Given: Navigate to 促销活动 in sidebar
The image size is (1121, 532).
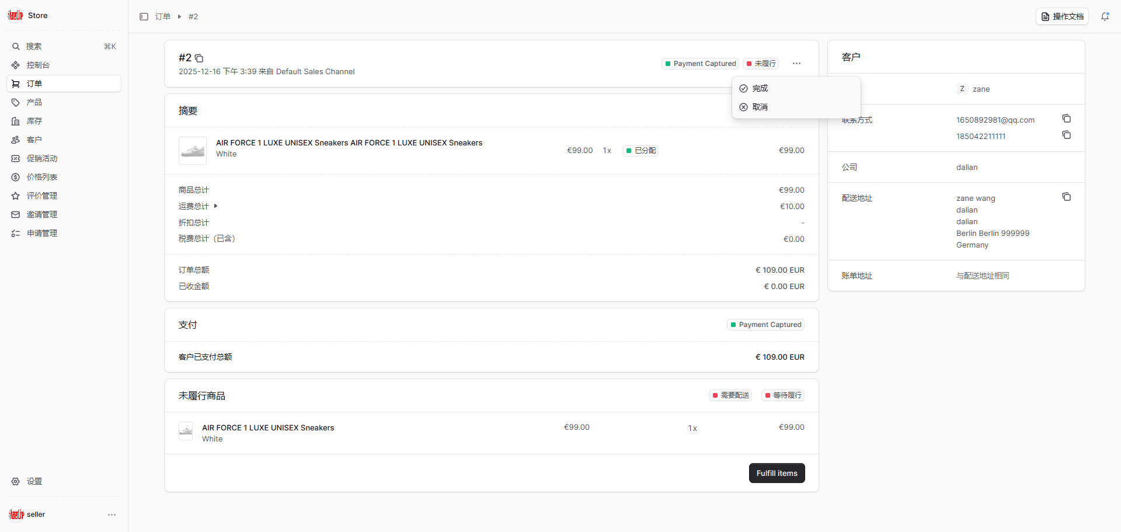Looking at the screenshot, I should click(x=42, y=158).
